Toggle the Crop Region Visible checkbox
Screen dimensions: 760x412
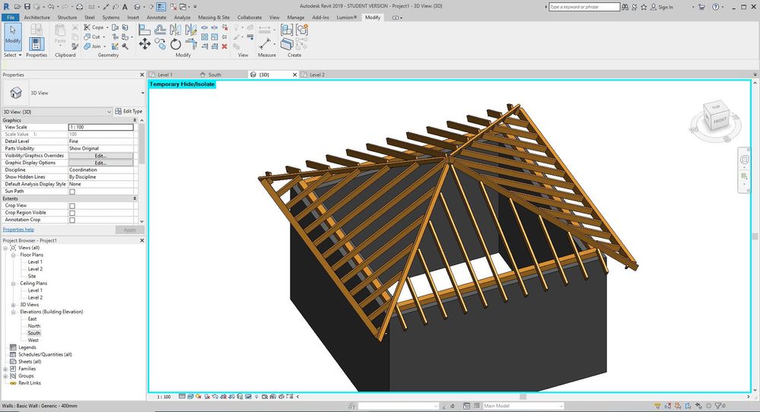72,213
